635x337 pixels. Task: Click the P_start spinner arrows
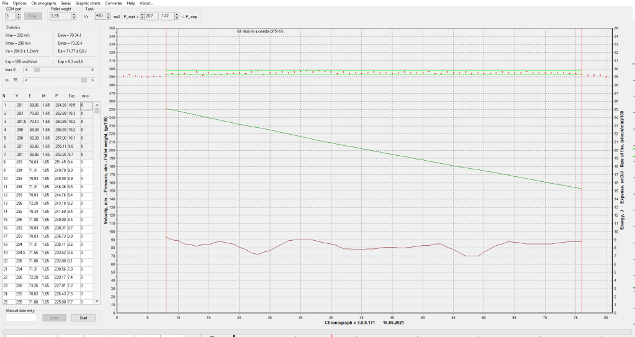point(142,16)
